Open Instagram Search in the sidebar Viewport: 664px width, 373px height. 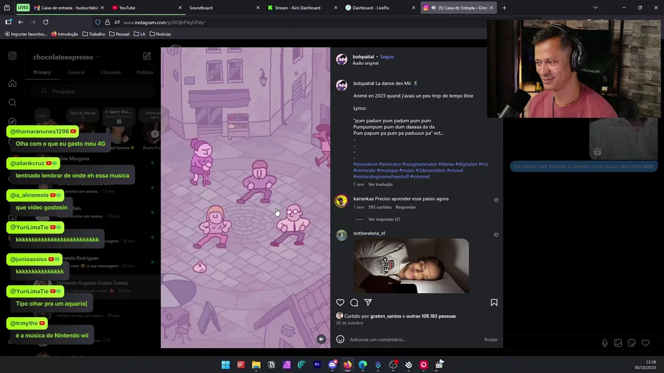coord(12,103)
